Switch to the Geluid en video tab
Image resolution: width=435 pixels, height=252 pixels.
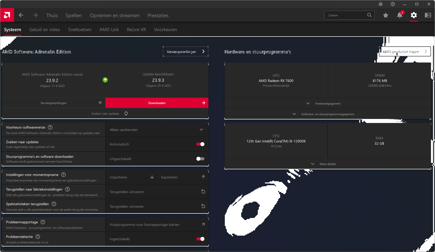tap(45, 29)
